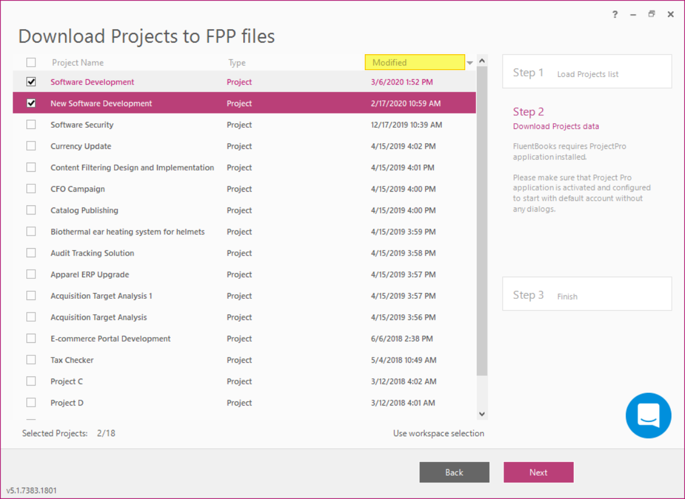Toggle the select-all checkbox in header

tap(31, 63)
